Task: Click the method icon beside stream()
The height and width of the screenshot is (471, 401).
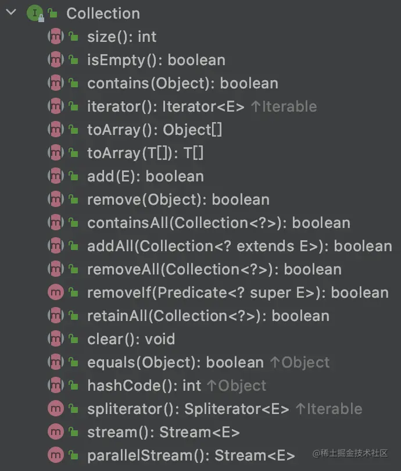Action: 55,432
